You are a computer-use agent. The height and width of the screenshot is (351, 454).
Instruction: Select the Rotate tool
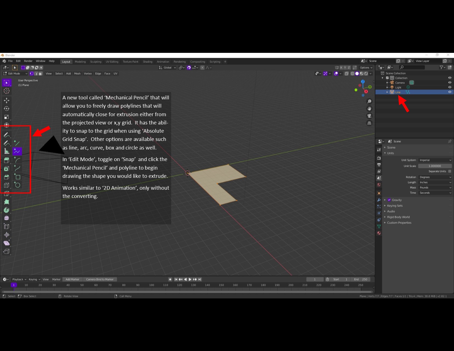[x=7, y=109]
